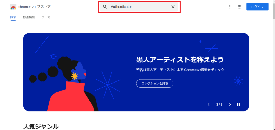The width and height of the screenshot is (275, 130).
Task: Click the 黒人アーティストを称えよう banner heading
Action: 180,60
